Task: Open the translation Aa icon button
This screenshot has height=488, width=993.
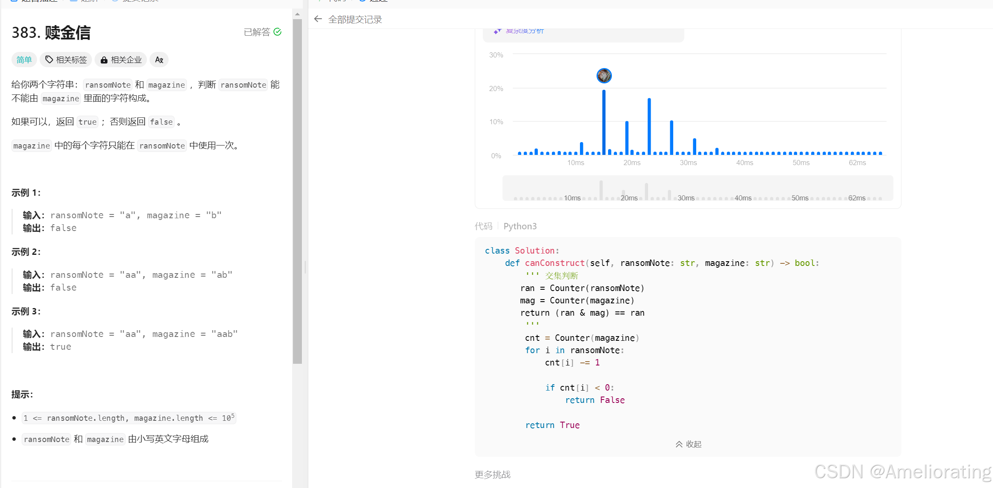Action: pos(159,60)
